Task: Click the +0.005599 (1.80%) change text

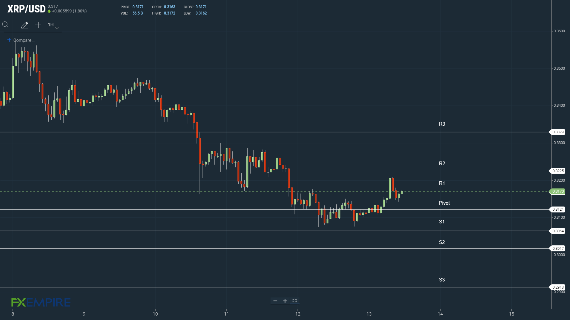Action: pos(69,11)
